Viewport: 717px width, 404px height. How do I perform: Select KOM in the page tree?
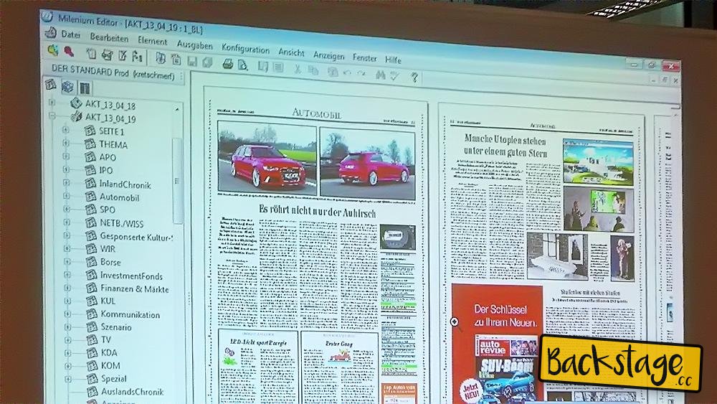click(110, 365)
